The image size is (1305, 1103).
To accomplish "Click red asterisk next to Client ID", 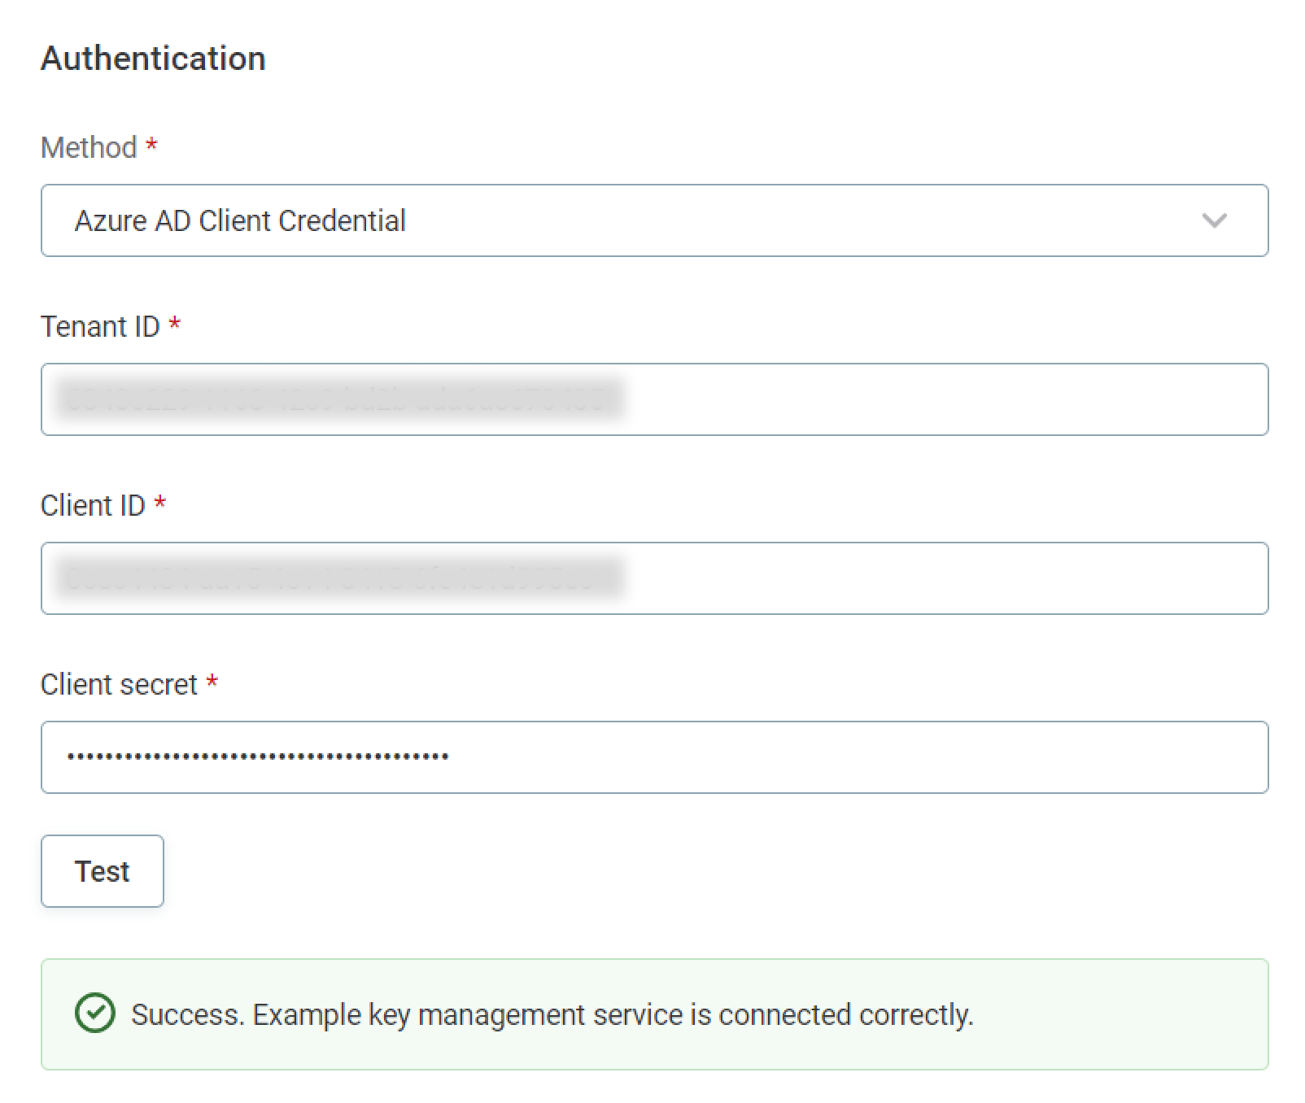I will pyautogui.click(x=160, y=504).
